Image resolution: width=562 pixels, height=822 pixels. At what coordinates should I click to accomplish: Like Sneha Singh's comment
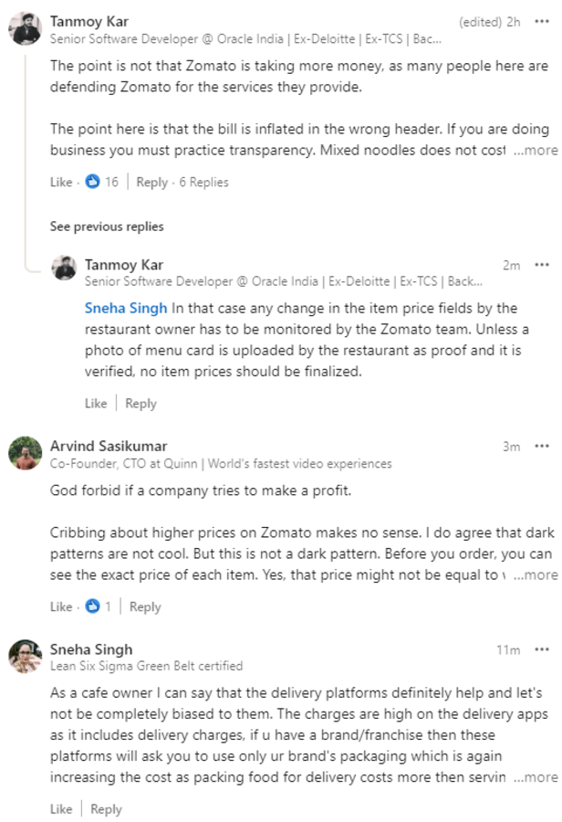60,809
